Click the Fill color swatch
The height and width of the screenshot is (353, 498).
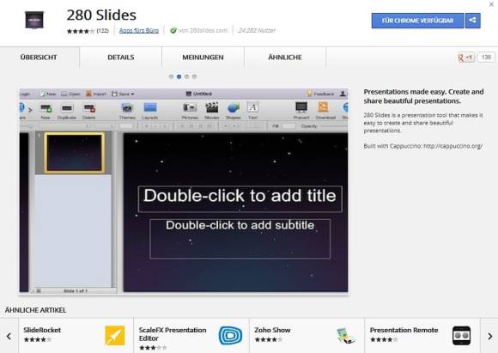[x=288, y=126]
